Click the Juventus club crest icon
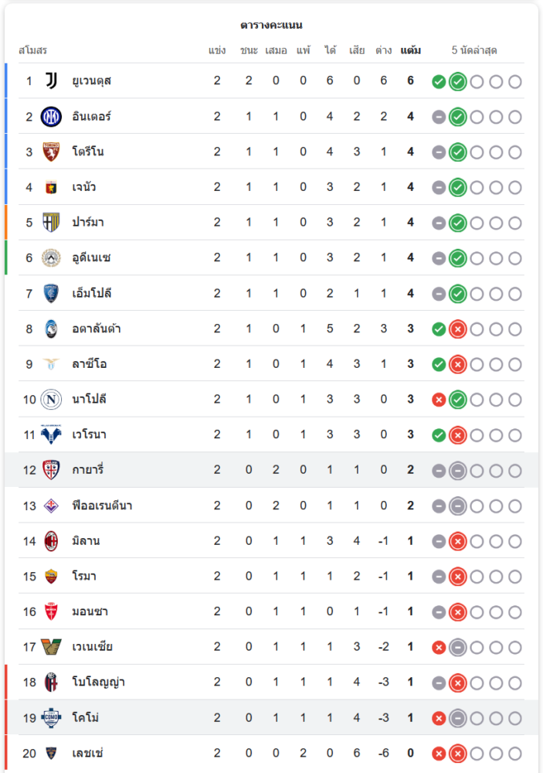This screenshot has width=543, height=773. point(51,81)
